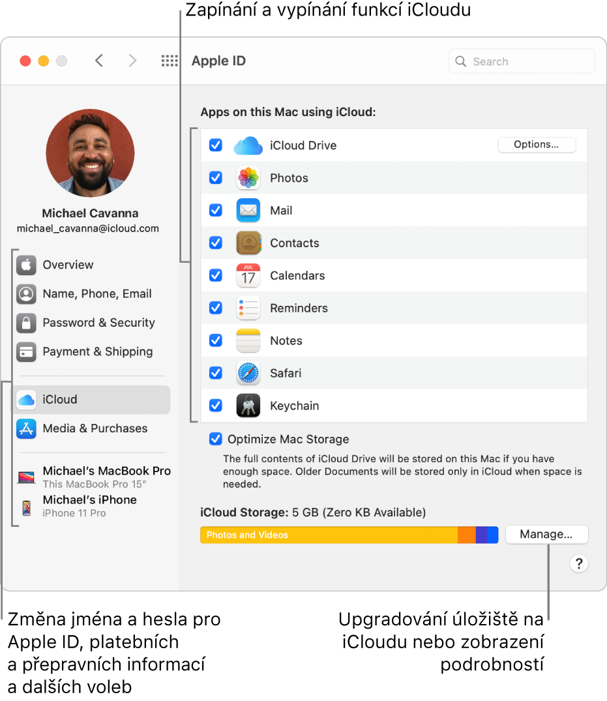
Task: Click the iPhone 11 Pro device icon
Action: click(27, 508)
